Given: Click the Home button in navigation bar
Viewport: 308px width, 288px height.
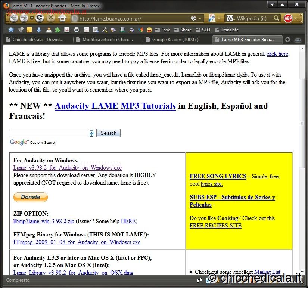Looking at the screenshot, I should (x=62, y=18).
